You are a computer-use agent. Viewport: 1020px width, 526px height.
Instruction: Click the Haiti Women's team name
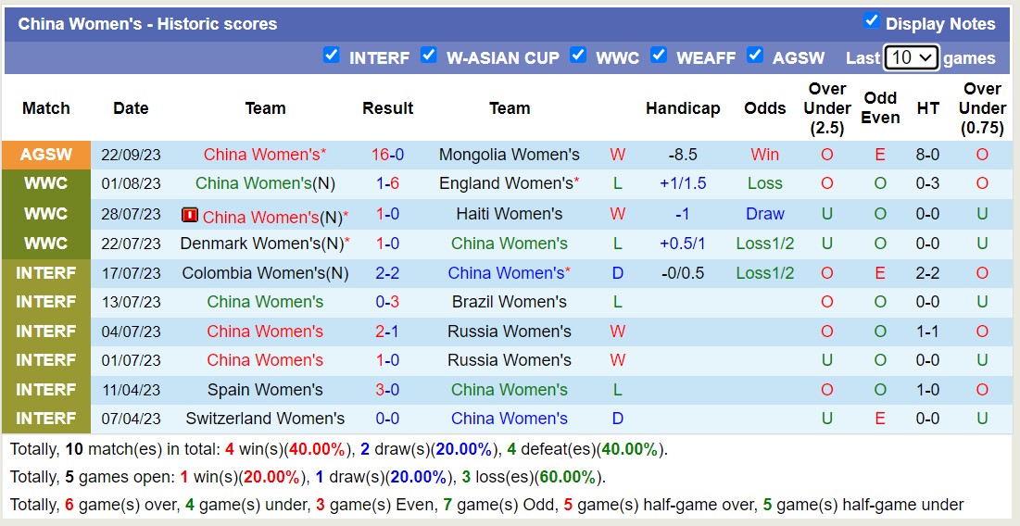509,214
